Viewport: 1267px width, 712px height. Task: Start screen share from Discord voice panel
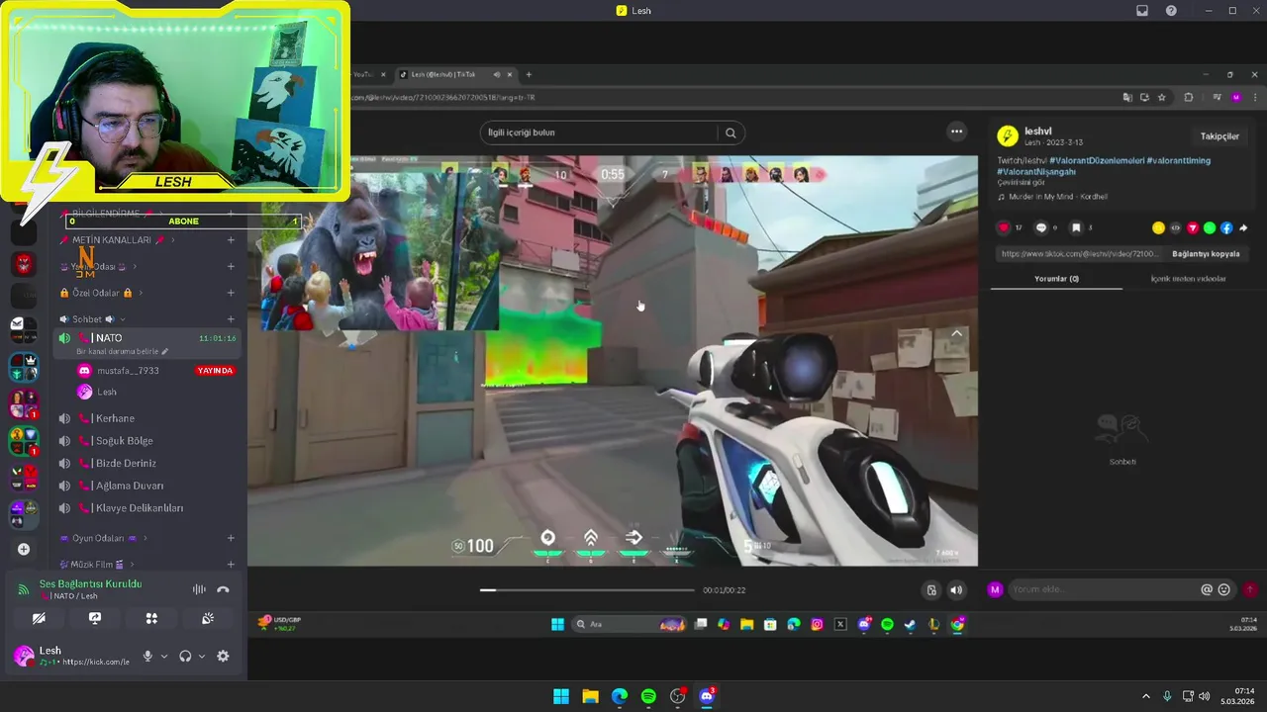point(95,618)
